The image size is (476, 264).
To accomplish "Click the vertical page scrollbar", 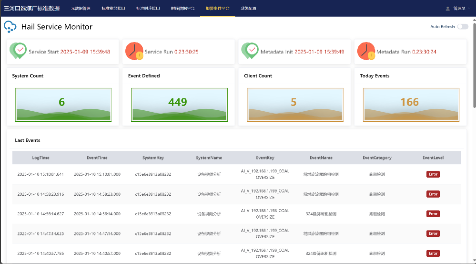I will [474, 62].
